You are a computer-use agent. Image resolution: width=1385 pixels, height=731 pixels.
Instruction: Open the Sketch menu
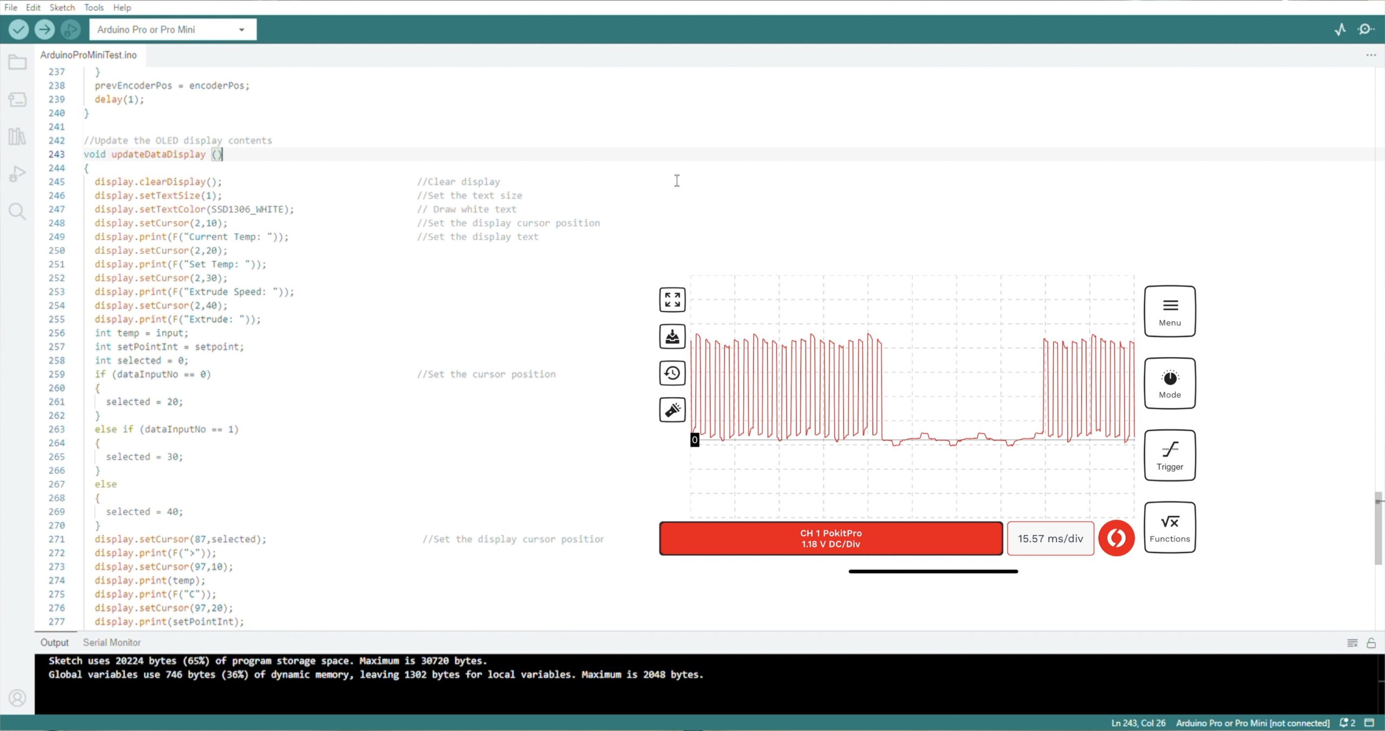pyautogui.click(x=62, y=8)
